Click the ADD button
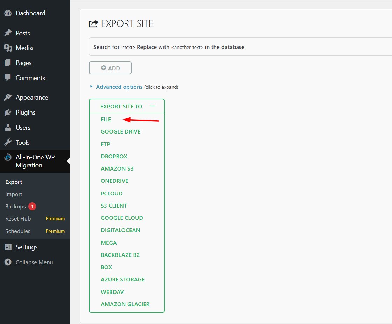 pos(110,68)
